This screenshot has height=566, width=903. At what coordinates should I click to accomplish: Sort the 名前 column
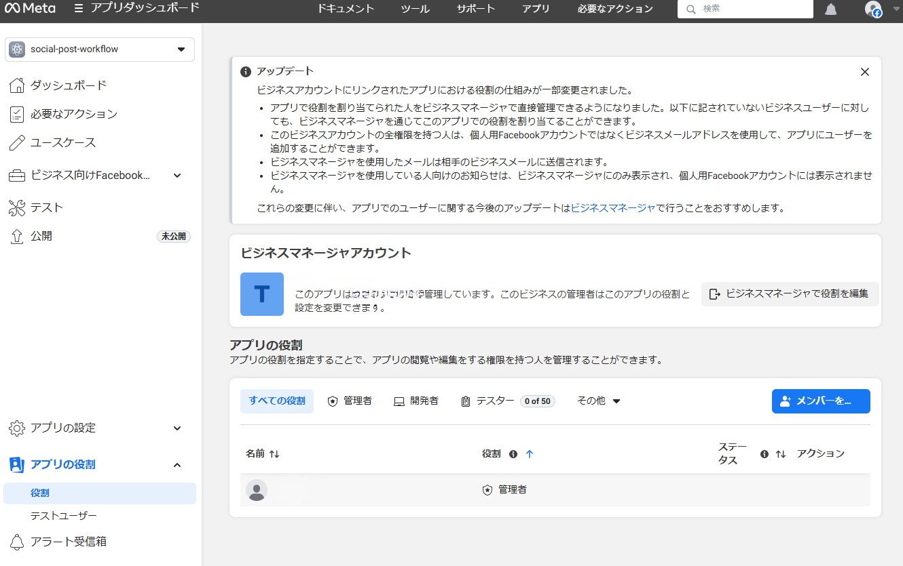pos(274,454)
